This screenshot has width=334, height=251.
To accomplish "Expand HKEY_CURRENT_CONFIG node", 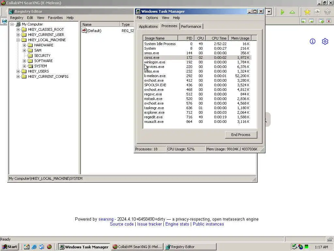I will click(18, 76).
